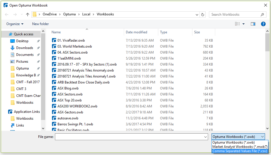Select Barros Swings Pt. 1.owb icon
This screenshot has width=271, height=155.
click(x=54, y=124)
